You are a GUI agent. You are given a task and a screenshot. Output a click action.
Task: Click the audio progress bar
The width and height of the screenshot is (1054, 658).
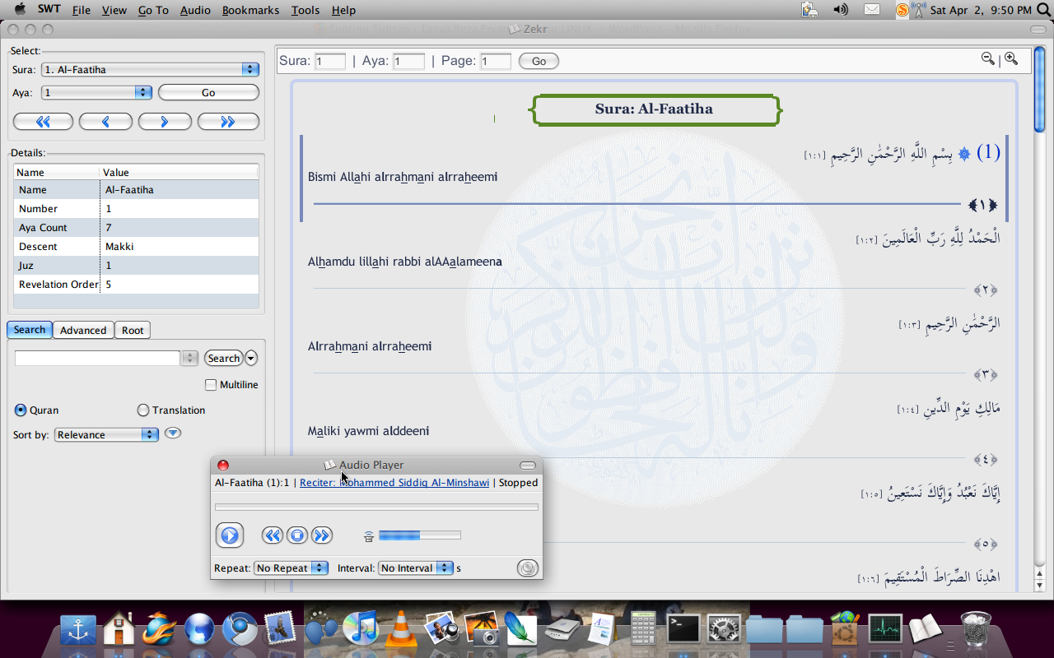tap(376, 507)
